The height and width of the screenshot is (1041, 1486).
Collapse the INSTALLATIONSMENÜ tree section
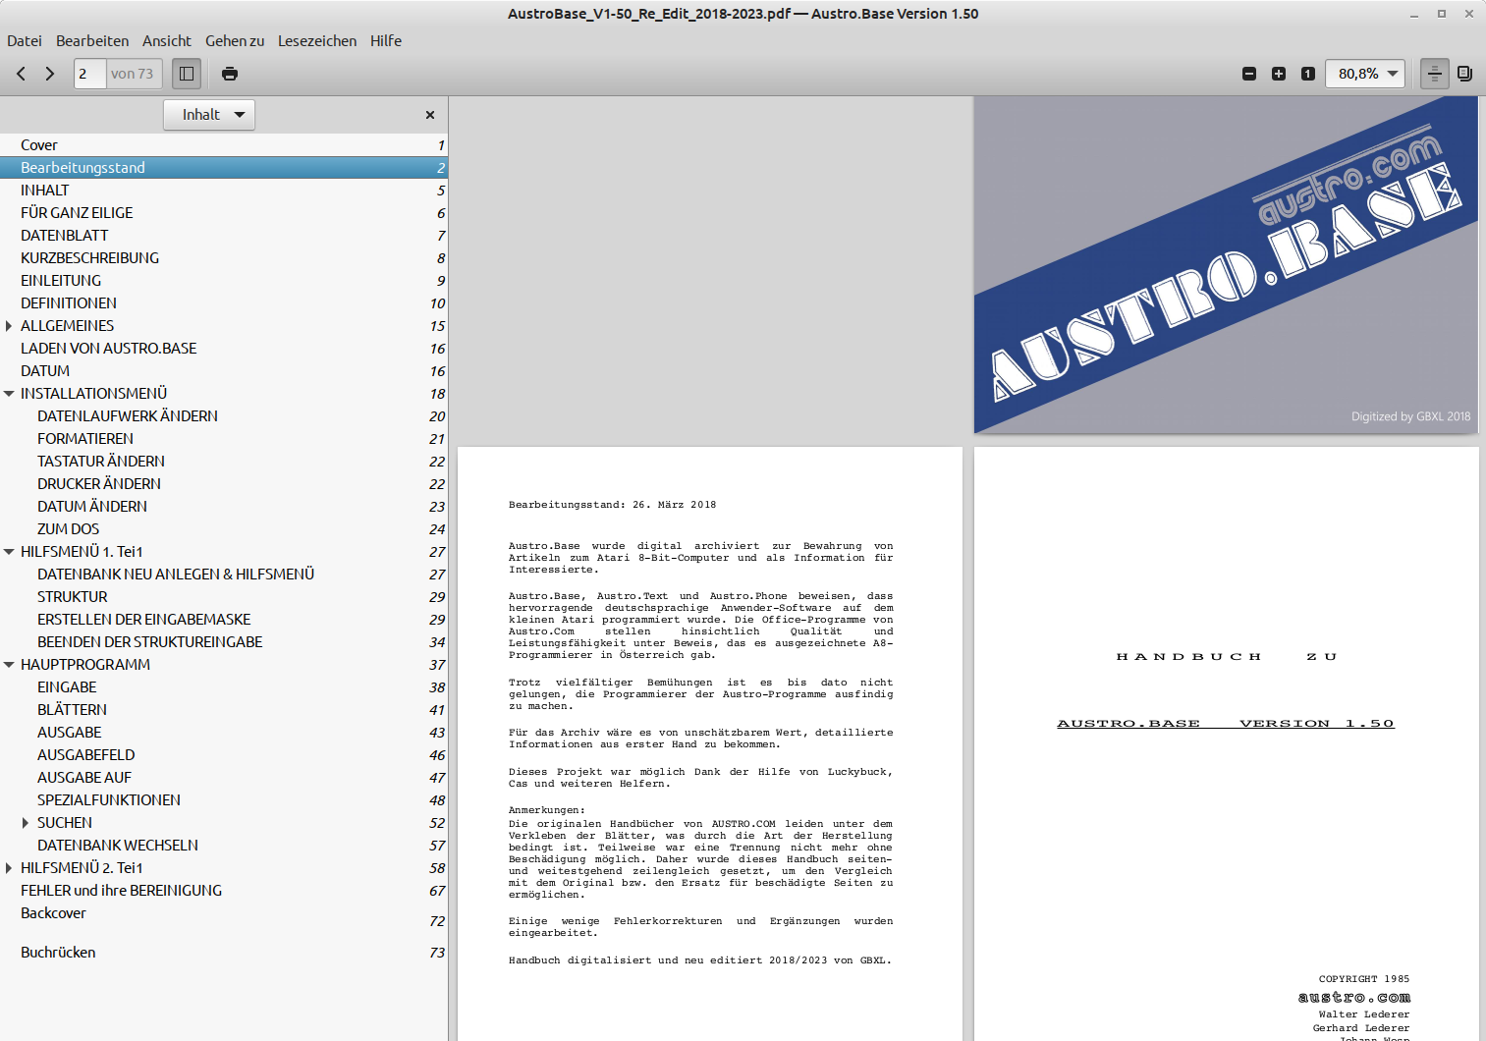click(10, 394)
